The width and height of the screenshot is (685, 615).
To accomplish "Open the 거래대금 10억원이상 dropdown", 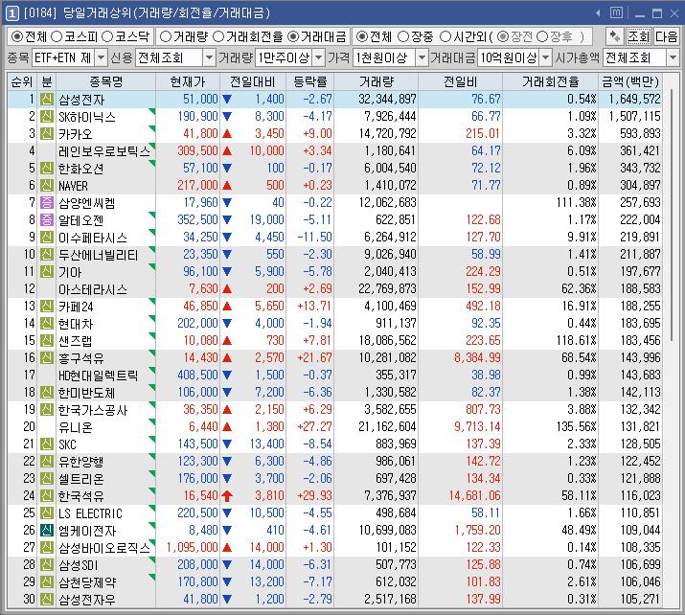I will [x=546, y=57].
